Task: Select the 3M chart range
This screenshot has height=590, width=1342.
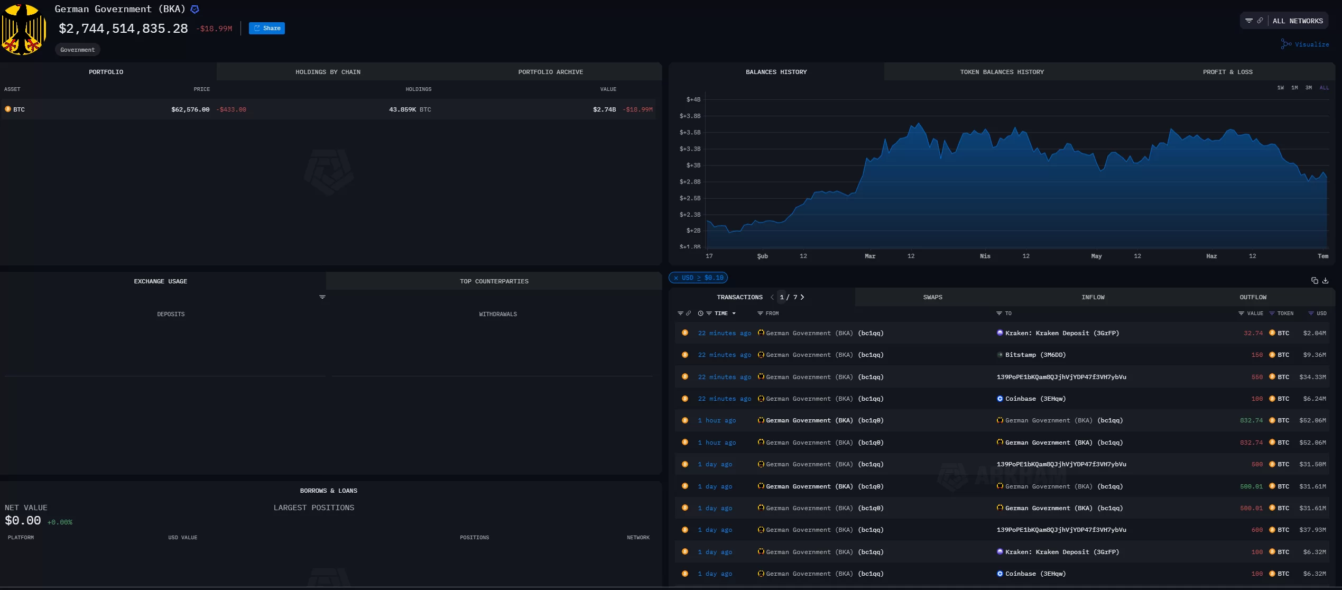Action: pos(1308,88)
